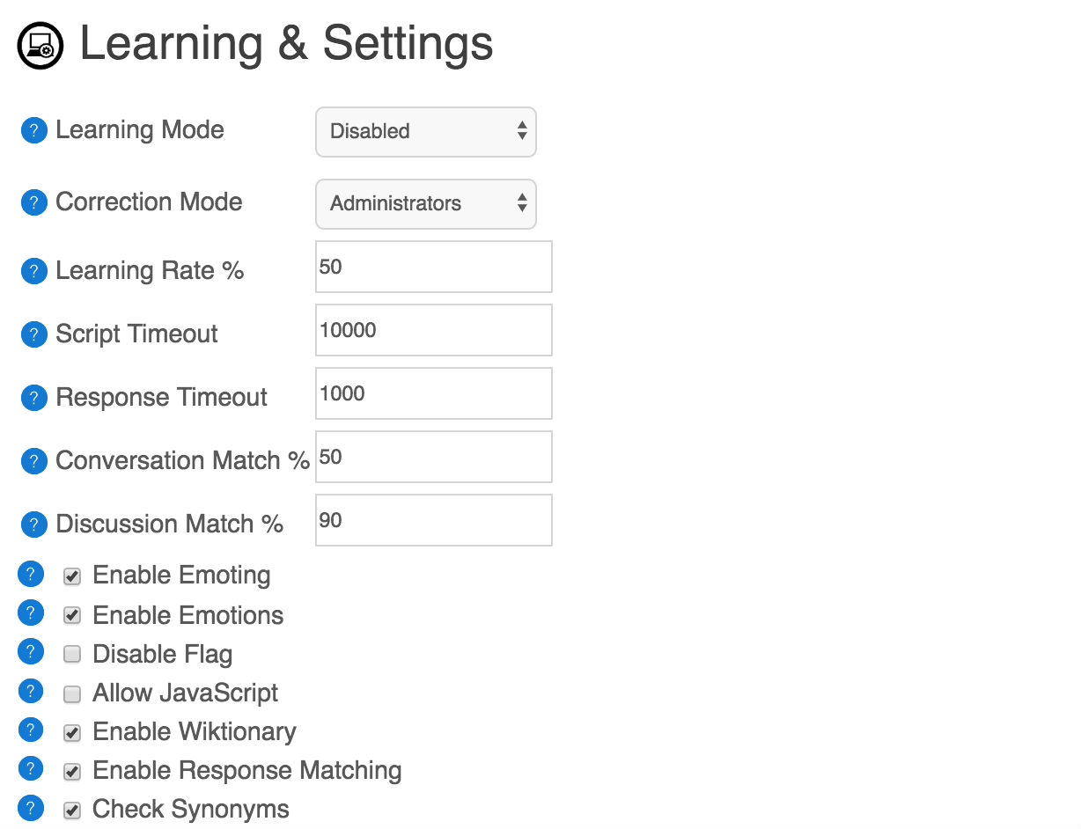Show help for Conversation Match %
1081x829 pixels.
click(33, 462)
